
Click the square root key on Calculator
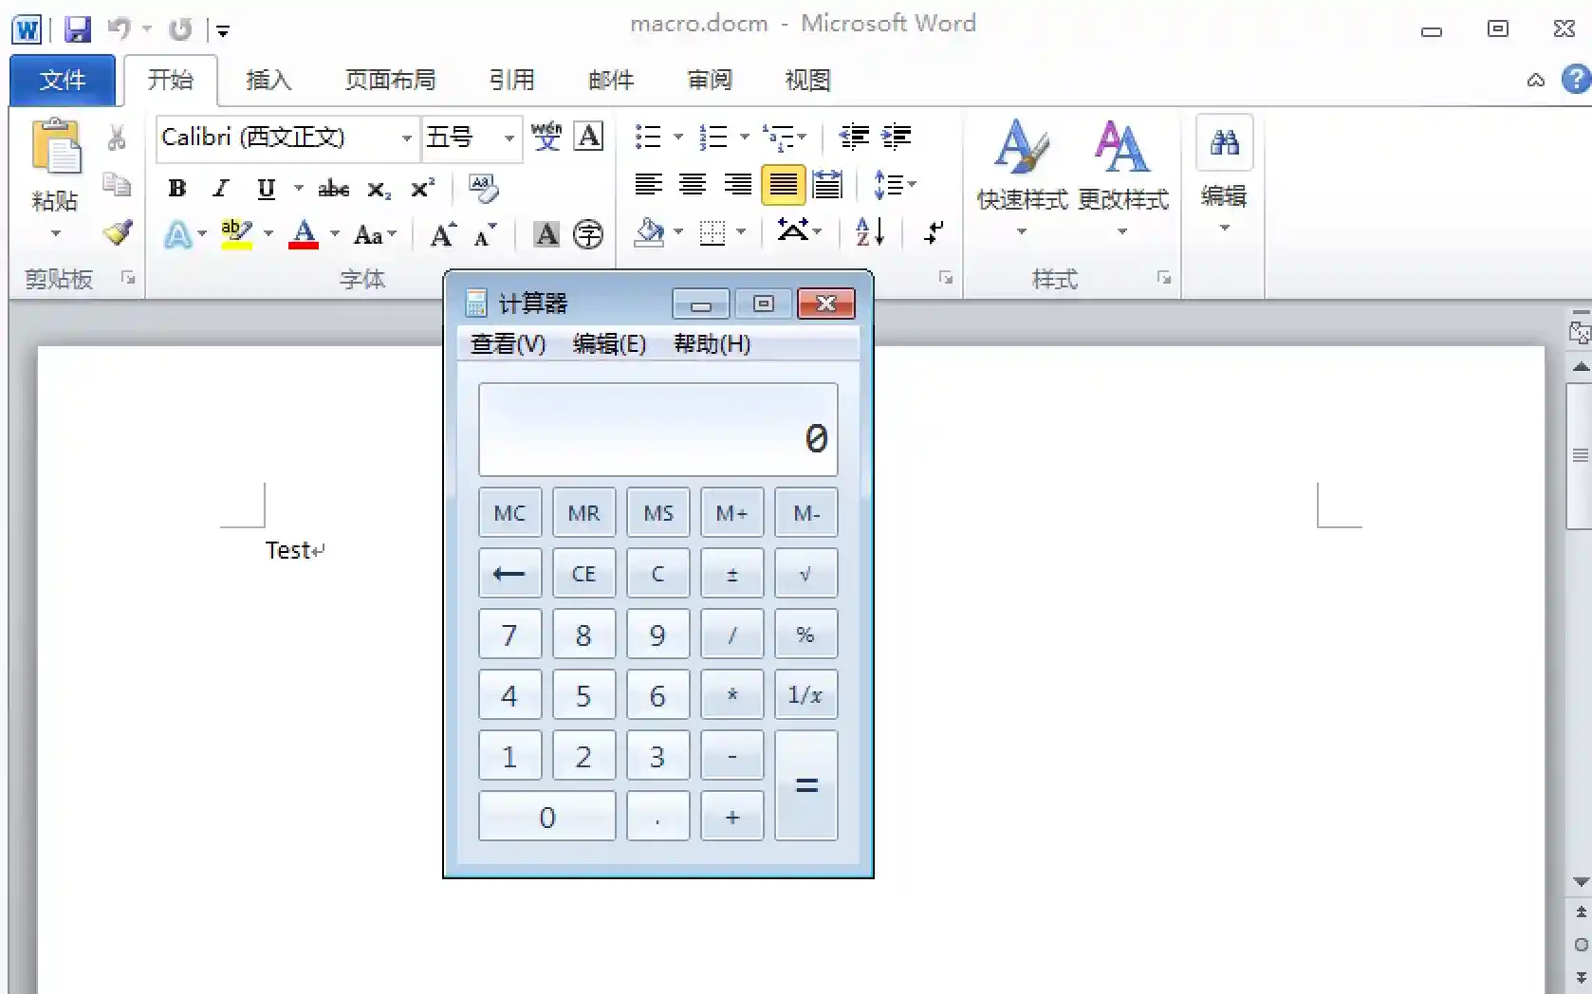click(x=806, y=574)
